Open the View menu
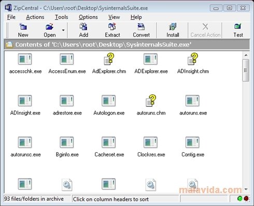 [x=114, y=17]
